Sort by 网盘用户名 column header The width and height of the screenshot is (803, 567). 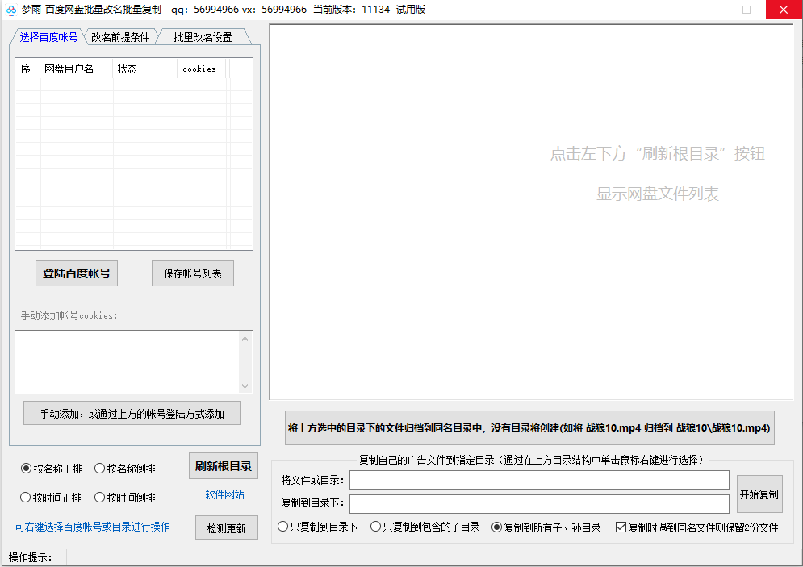click(x=77, y=69)
